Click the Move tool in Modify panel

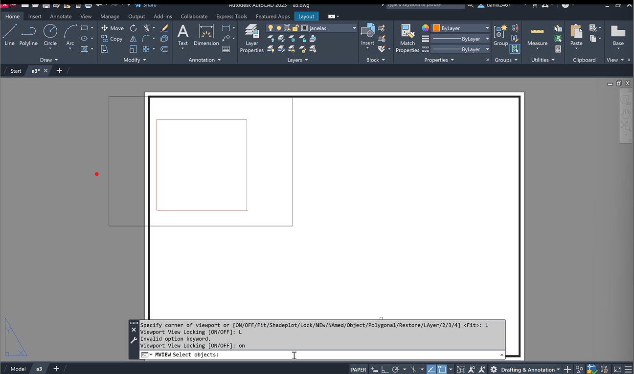(x=113, y=28)
